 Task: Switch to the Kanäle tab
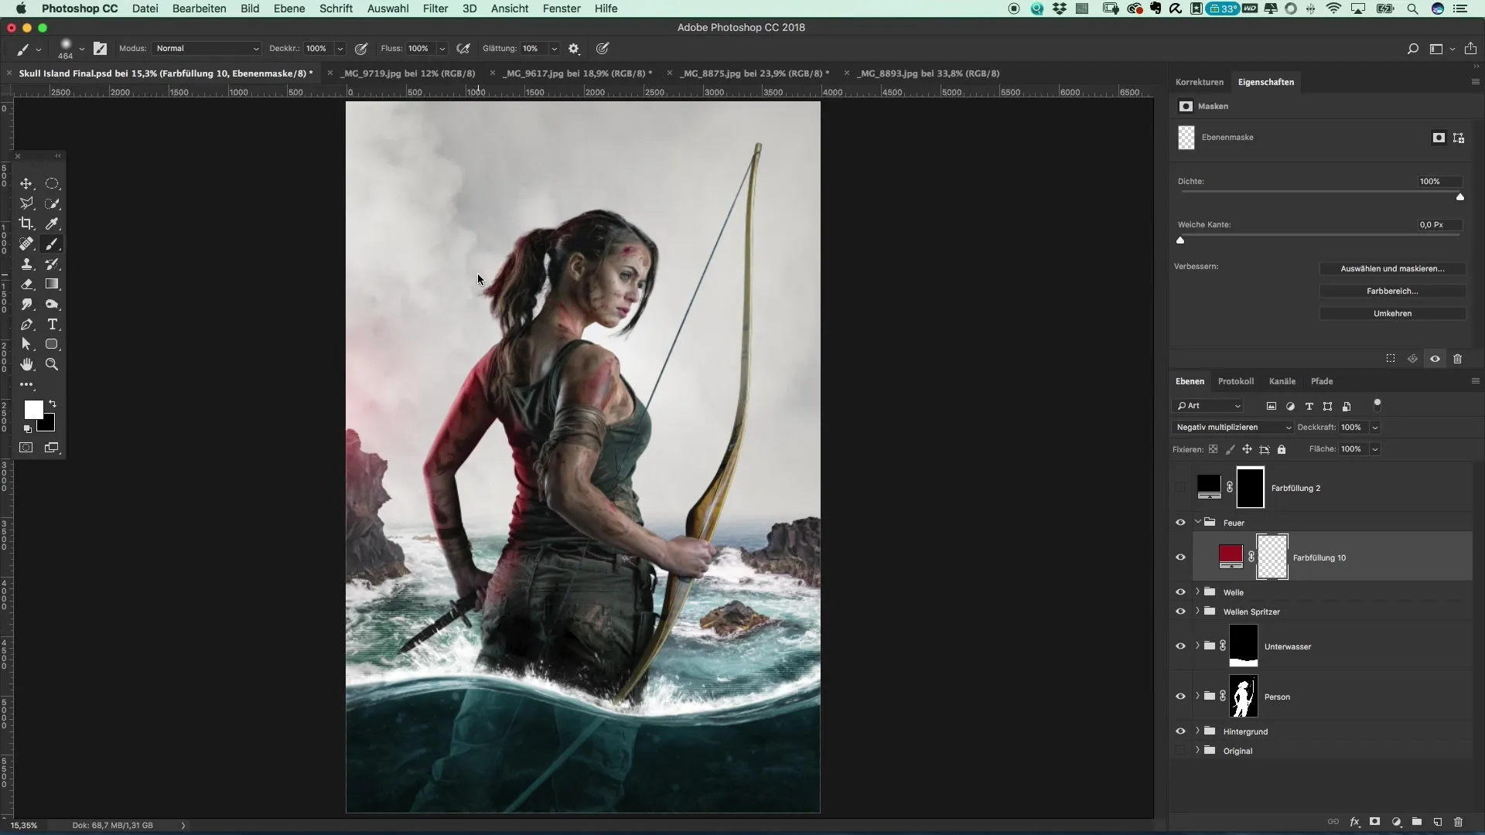coord(1282,381)
